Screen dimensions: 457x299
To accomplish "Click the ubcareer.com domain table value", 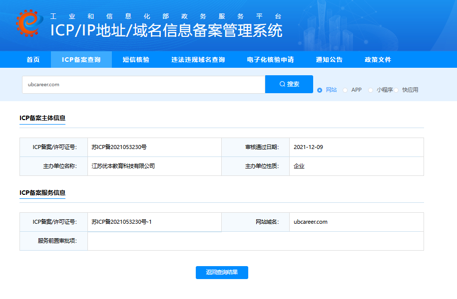I will click(x=311, y=222).
